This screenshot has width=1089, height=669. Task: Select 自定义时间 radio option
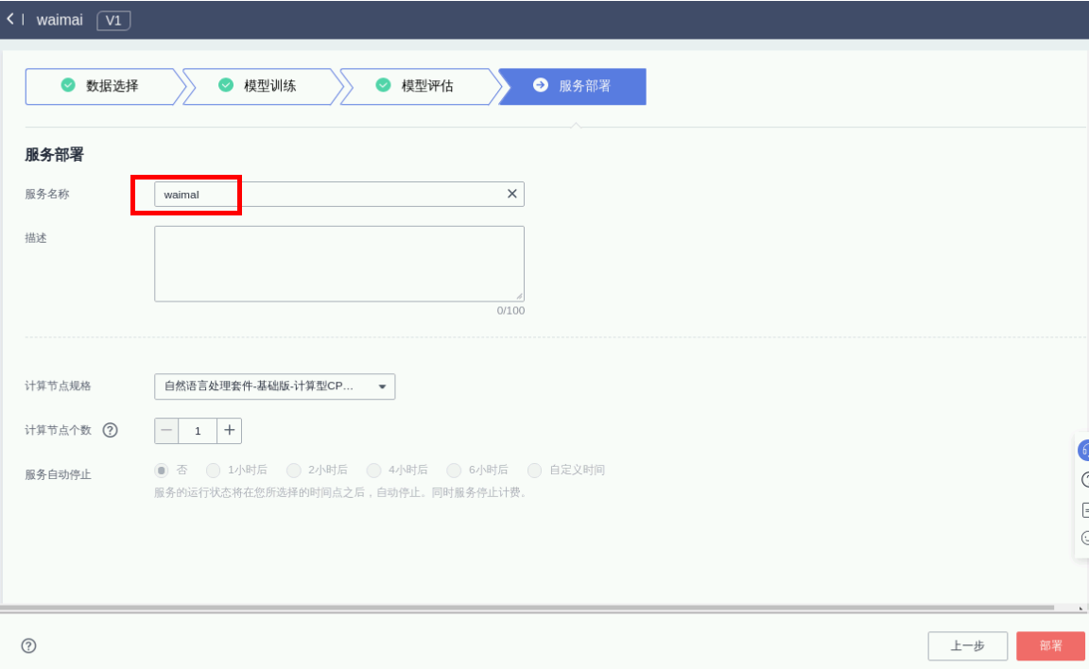point(535,470)
